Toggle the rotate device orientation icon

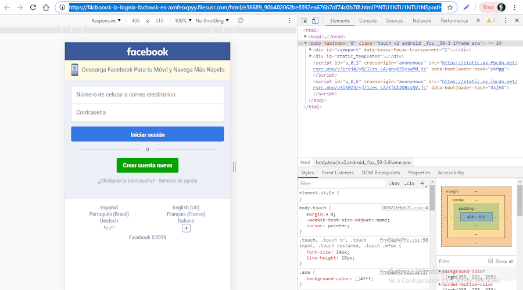pyautogui.click(x=241, y=20)
